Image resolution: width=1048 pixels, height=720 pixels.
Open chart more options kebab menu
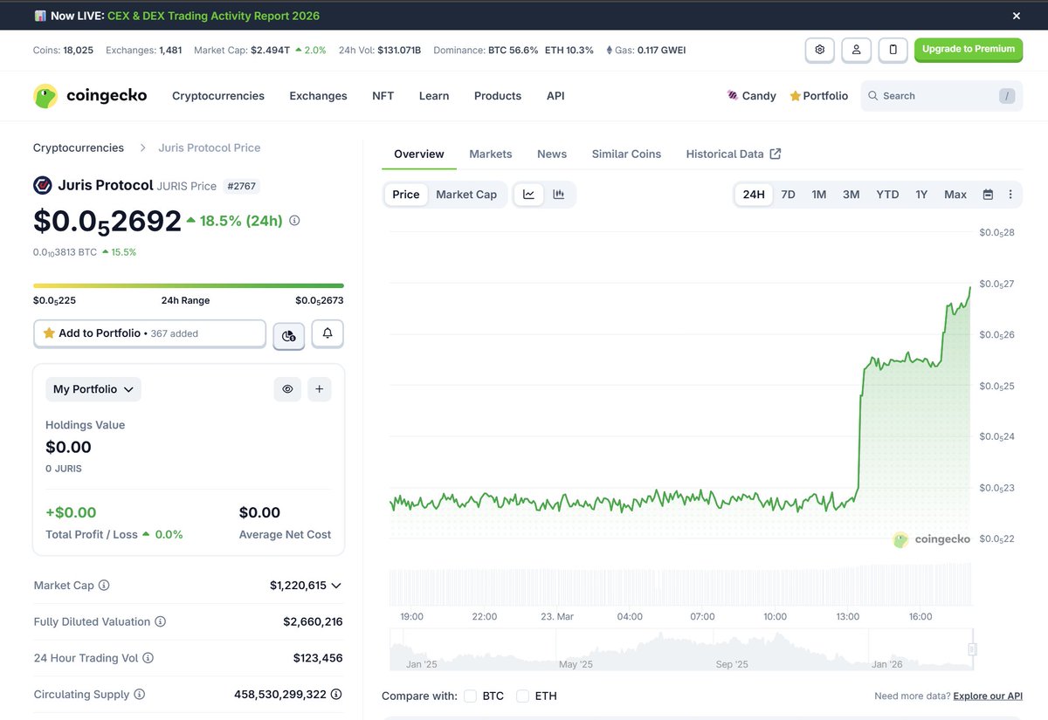coord(1010,195)
